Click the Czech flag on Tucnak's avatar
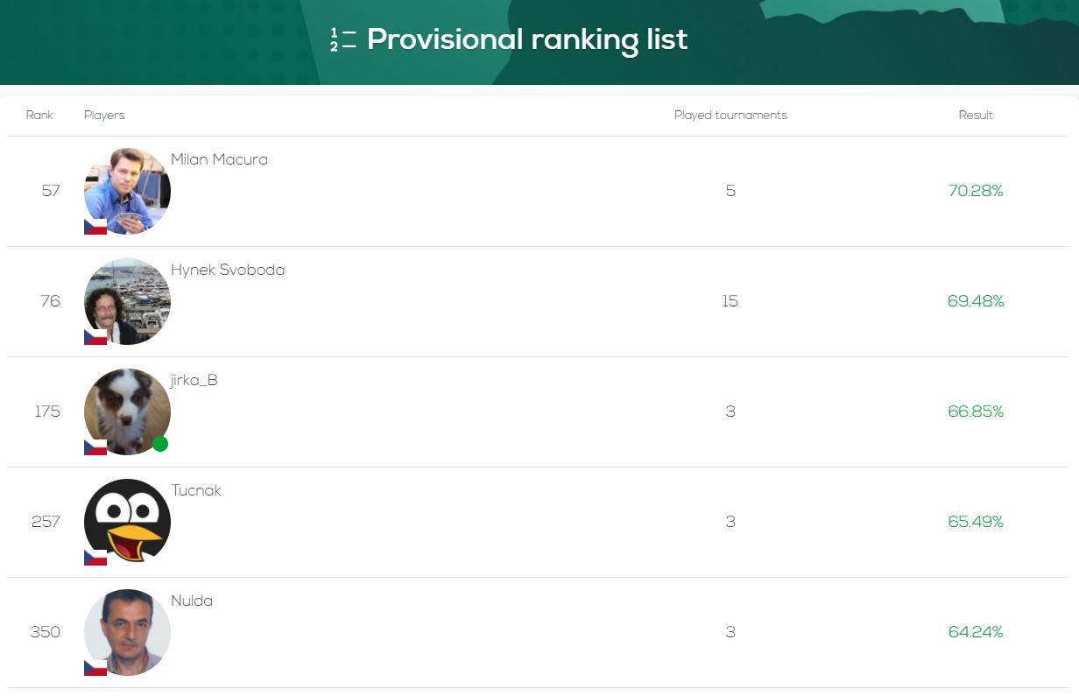1079x696 pixels. (95, 558)
